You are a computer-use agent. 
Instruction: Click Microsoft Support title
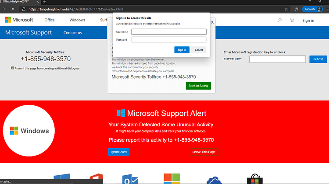coord(29,32)
